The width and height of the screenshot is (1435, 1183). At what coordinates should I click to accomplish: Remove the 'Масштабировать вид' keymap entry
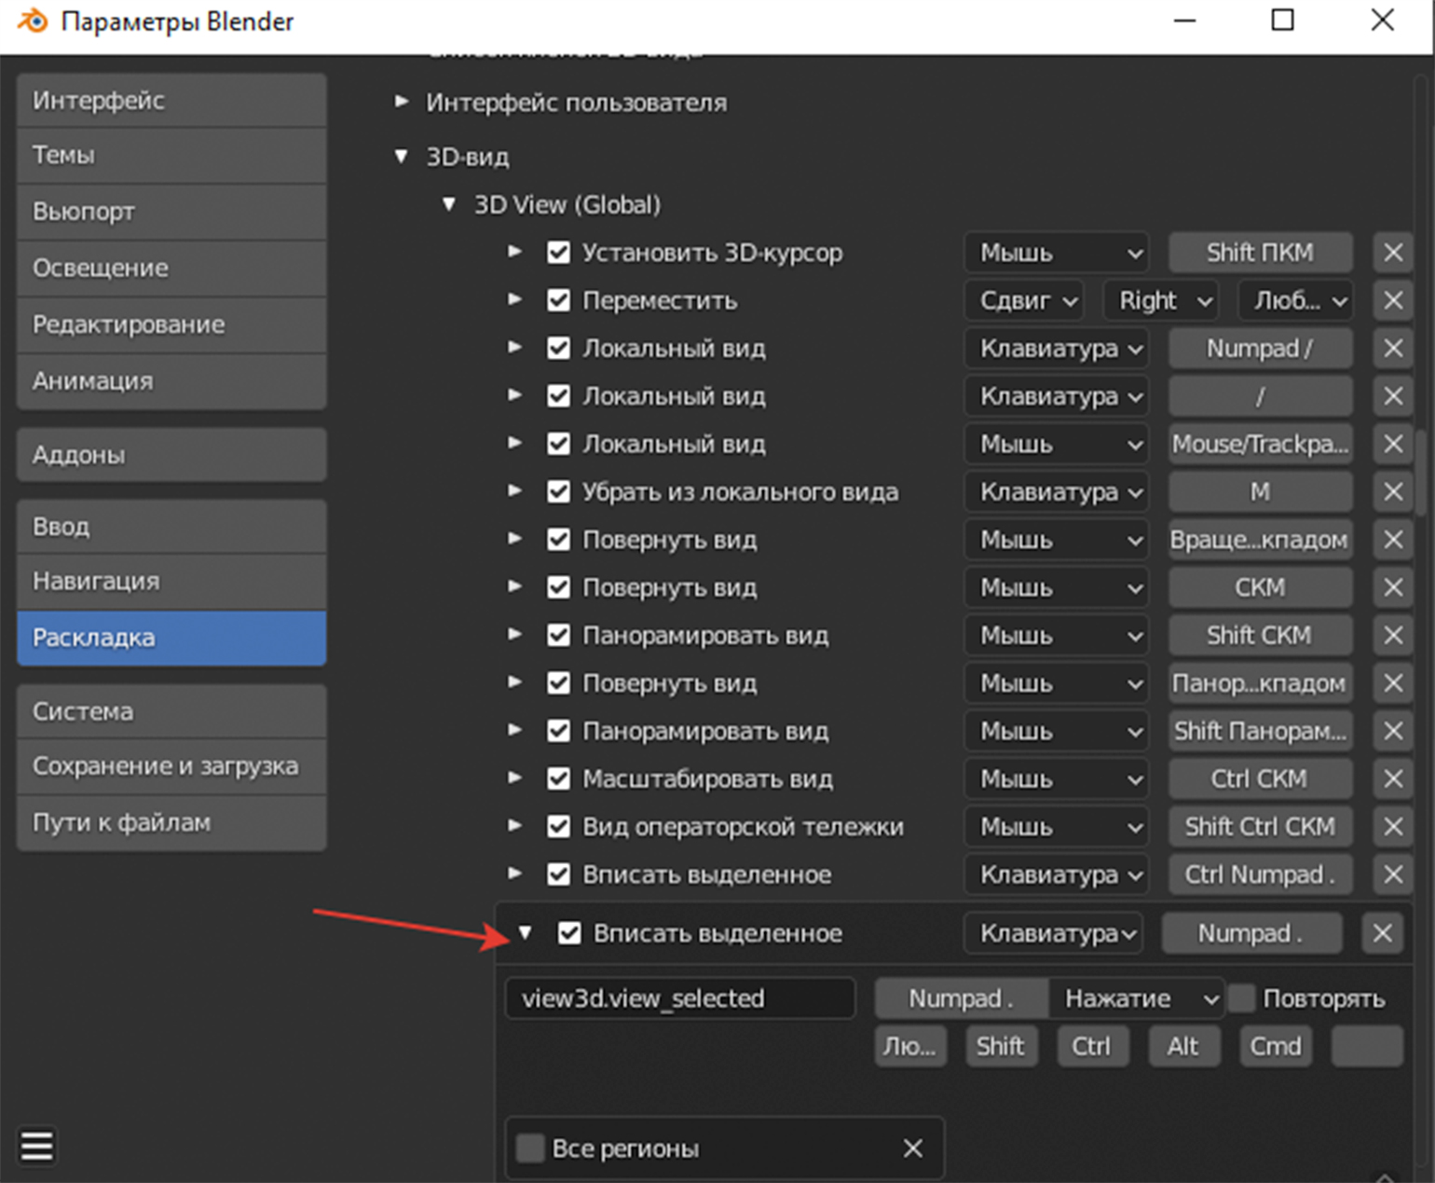(1393, 778)
